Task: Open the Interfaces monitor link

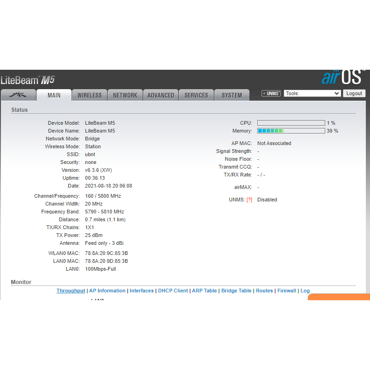Action: 142,291
